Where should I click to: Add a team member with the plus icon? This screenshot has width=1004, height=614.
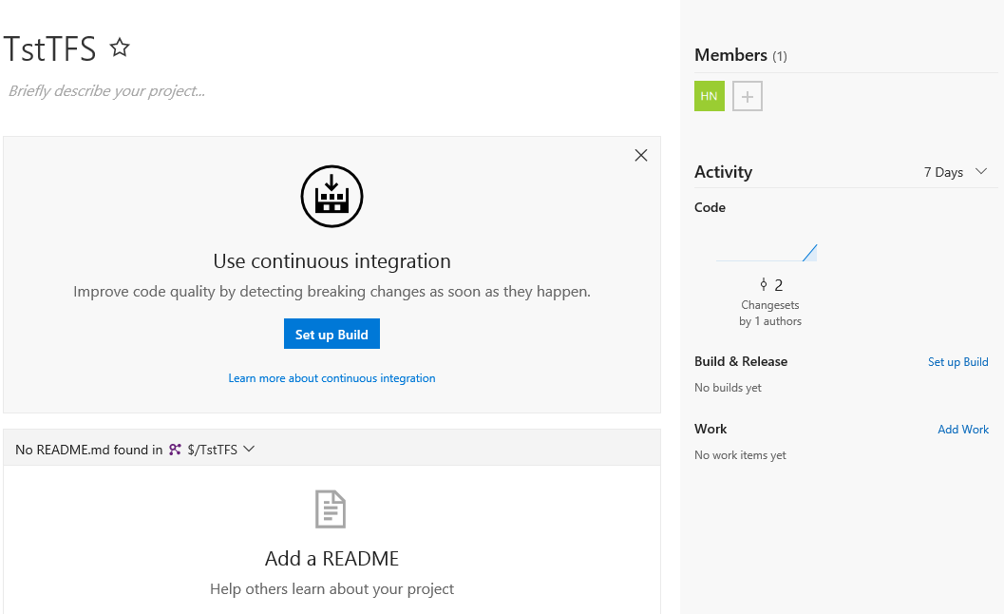point(747,96)
